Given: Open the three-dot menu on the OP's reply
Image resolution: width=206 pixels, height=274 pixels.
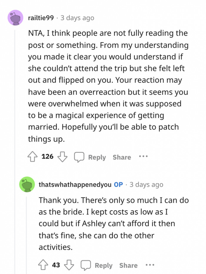Looking at the screenshot, I should [150, 265].
